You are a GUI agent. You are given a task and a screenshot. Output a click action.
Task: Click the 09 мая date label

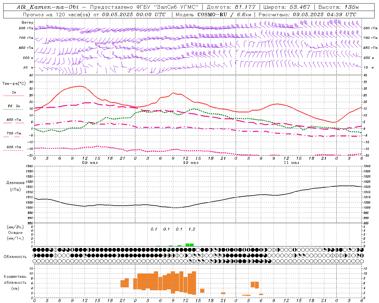pyautogui.click(x=90, y=163)
